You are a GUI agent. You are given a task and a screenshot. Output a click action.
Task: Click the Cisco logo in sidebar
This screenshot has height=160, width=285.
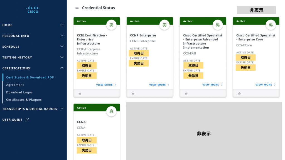click(x=33, y=9)
